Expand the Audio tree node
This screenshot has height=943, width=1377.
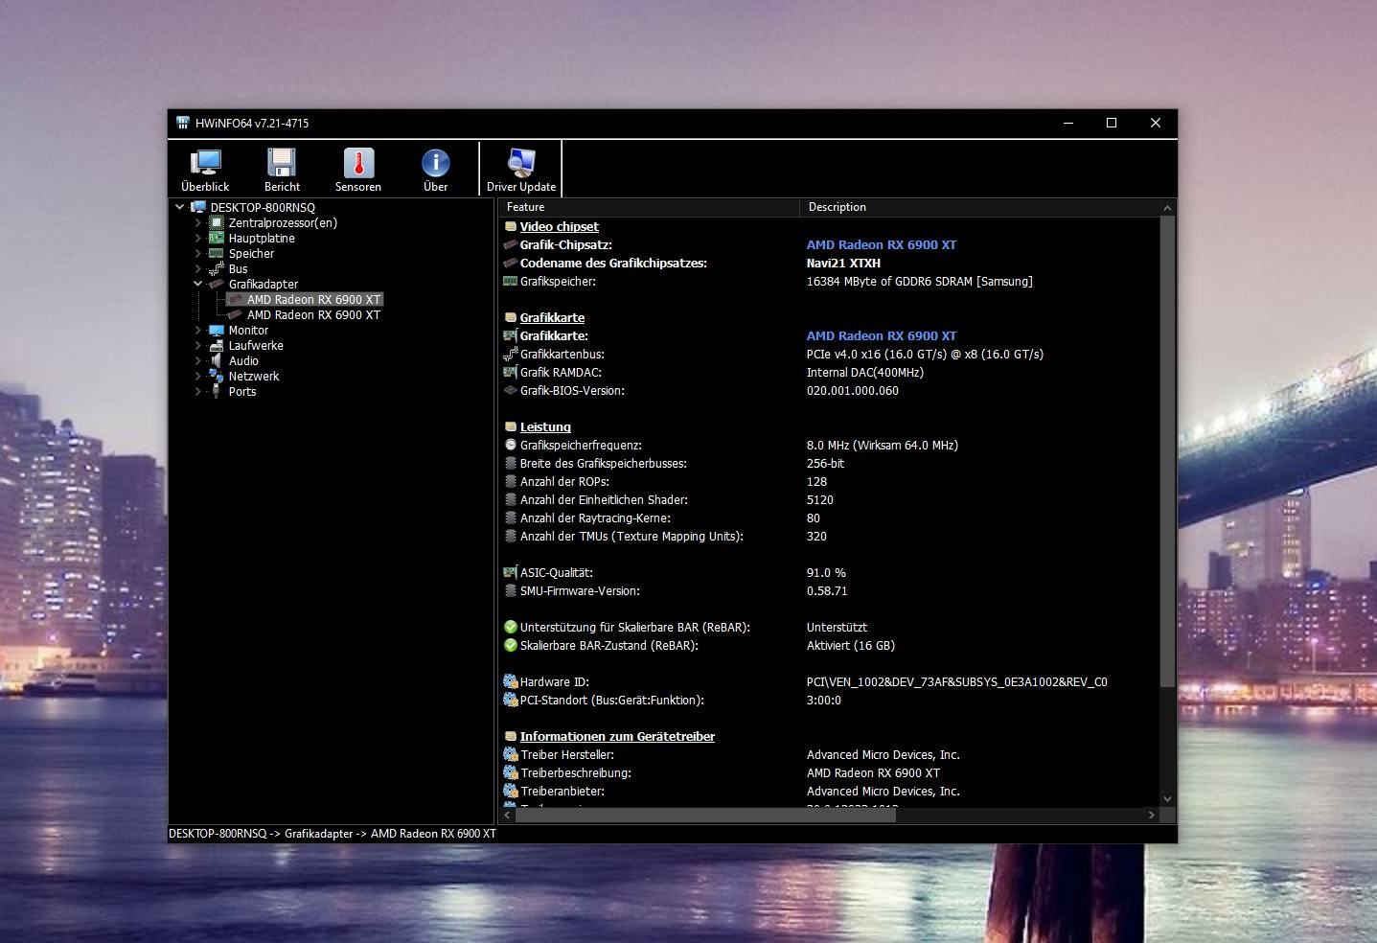(x=198, y=360)
